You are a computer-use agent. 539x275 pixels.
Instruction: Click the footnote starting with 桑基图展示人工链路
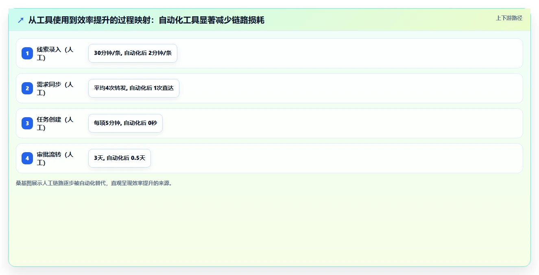pos(95,183)
